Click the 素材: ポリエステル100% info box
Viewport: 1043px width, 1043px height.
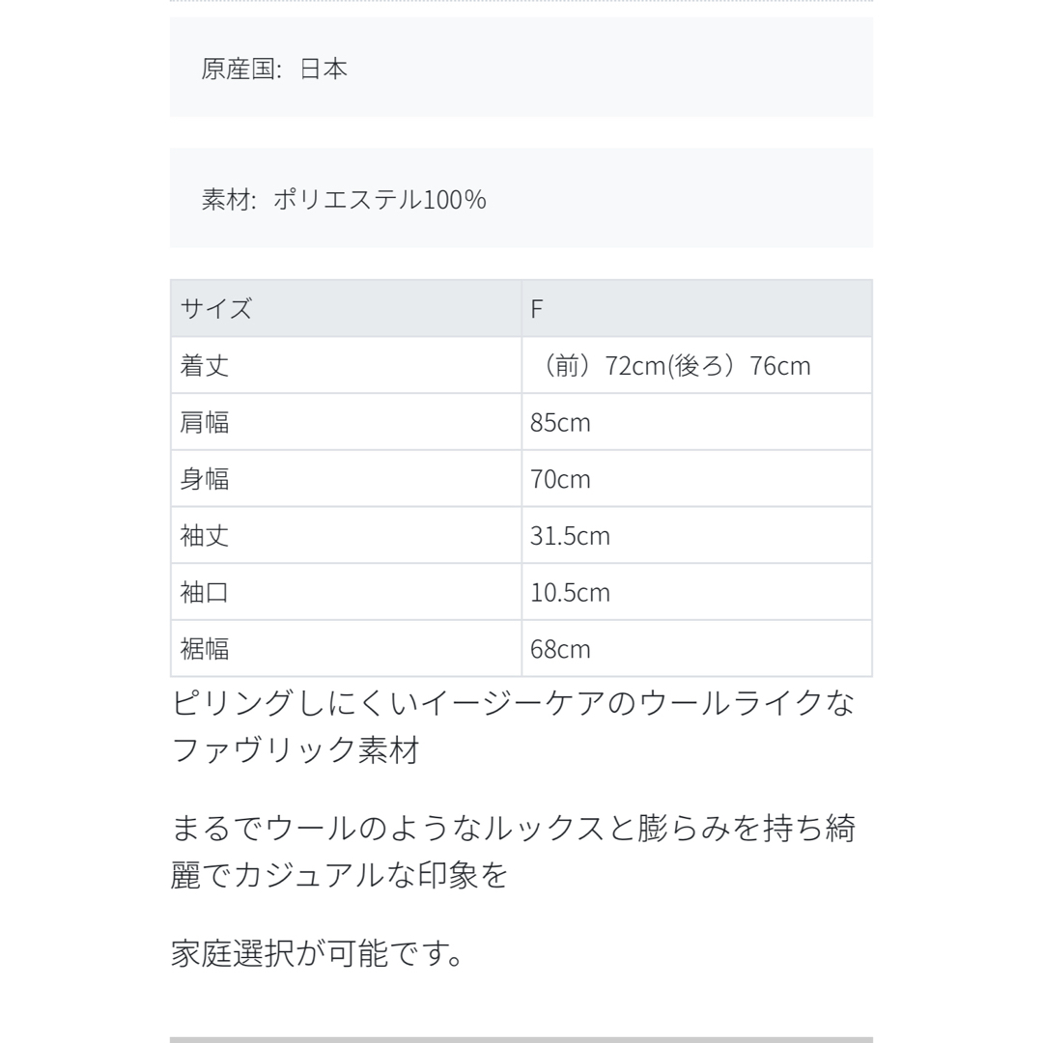521,198
